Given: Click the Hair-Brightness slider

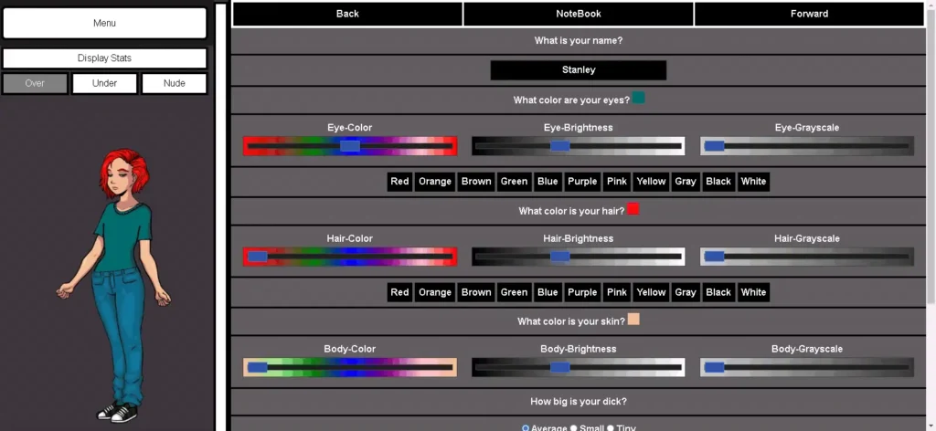Looking at the screenshot, I should pos(578,258).
